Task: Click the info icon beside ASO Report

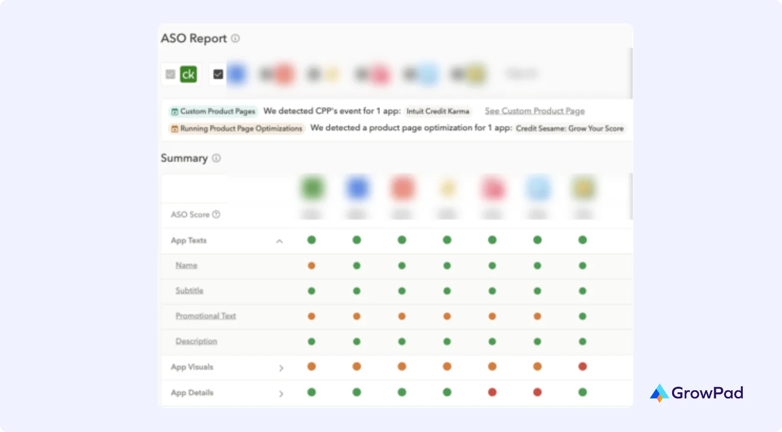Action: 235,38
